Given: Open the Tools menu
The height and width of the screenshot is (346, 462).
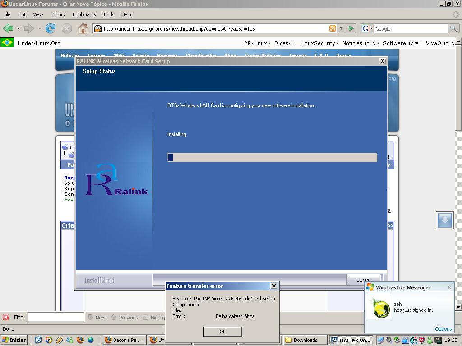Looking at the screenshot, I should pos(108,14).
